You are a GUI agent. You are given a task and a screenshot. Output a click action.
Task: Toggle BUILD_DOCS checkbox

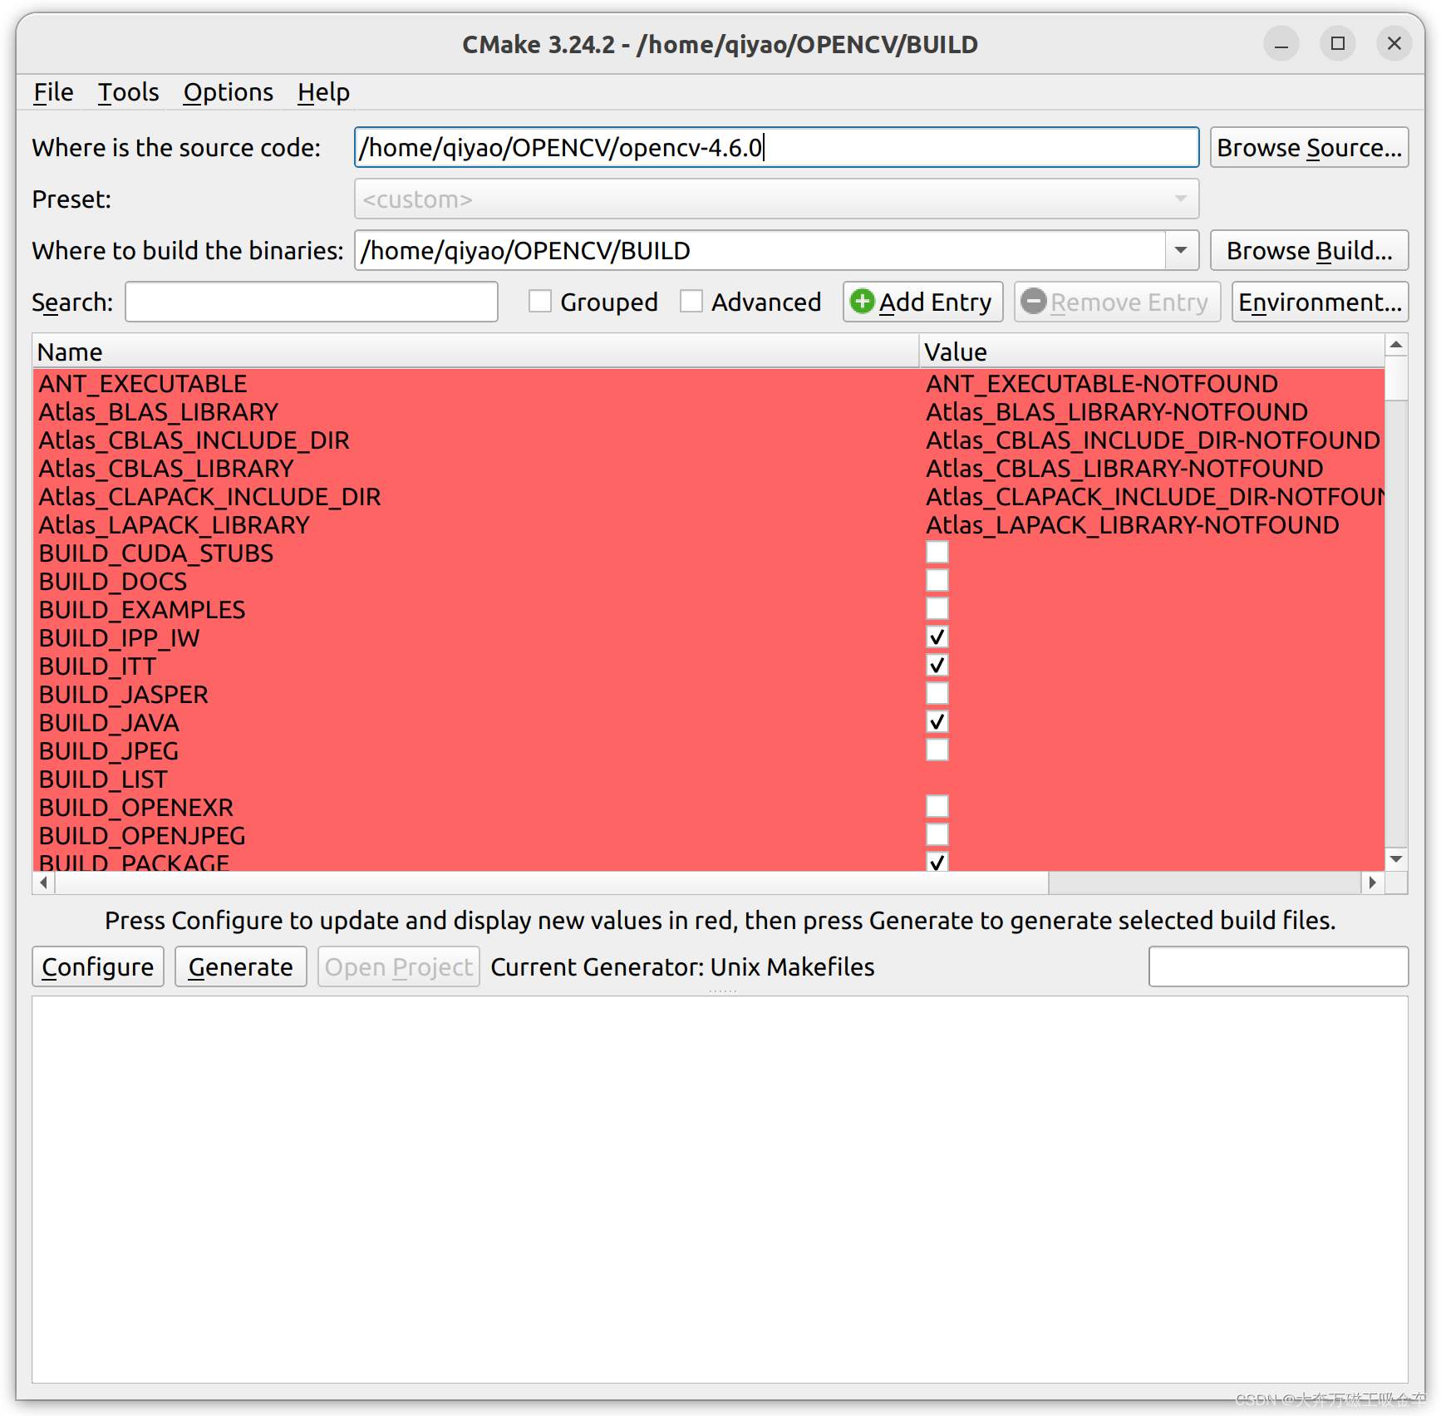point(937,581)
